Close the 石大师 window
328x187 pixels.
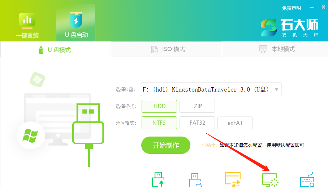click(323, 7)
